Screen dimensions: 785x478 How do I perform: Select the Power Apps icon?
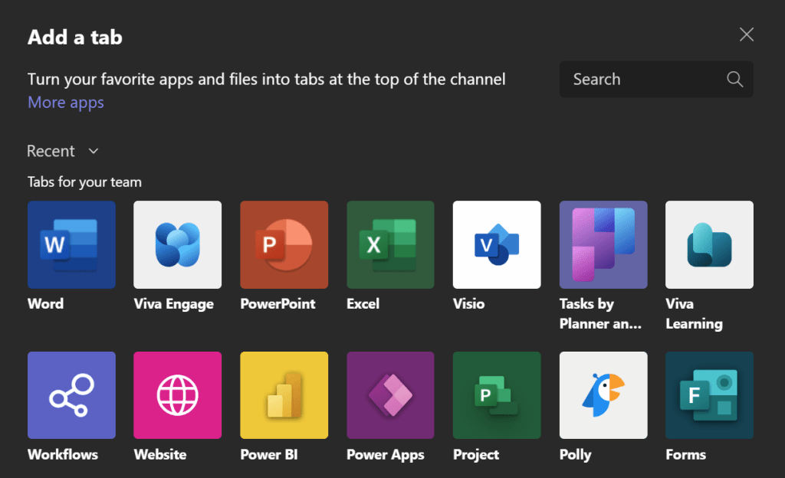tap(390, 395)
